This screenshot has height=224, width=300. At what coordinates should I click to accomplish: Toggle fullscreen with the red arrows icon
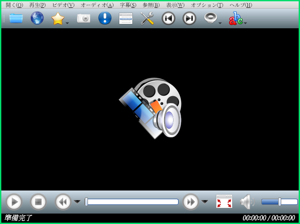click(x=224, y=201)
